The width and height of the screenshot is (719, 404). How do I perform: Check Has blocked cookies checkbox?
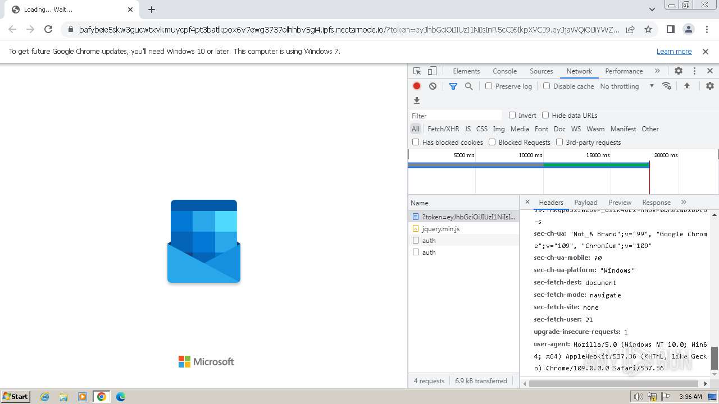click(416, 142)
